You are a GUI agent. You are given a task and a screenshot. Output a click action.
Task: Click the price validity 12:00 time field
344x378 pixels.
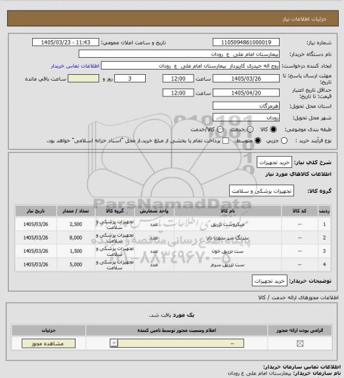178,93
